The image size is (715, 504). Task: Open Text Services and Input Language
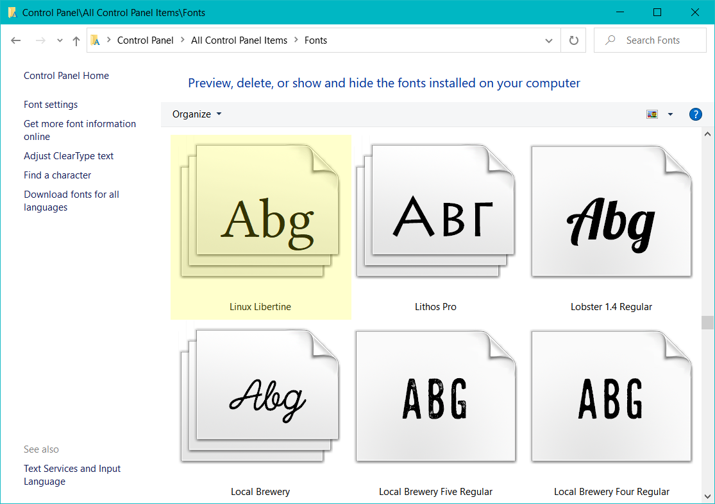[72, 474]
